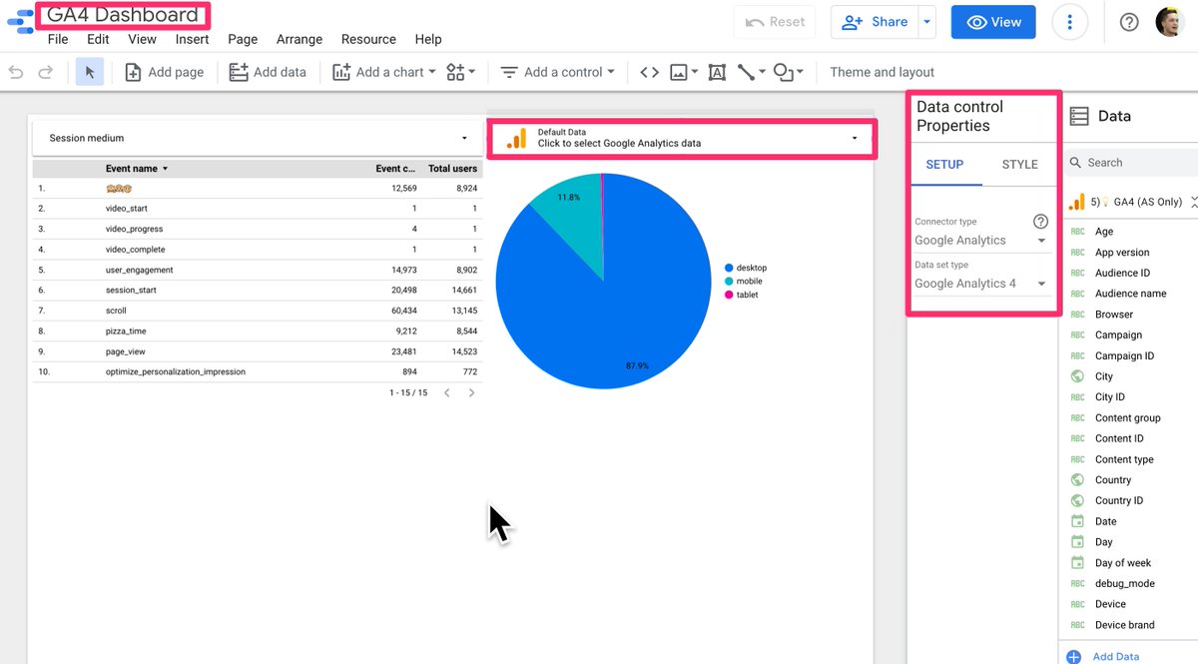Viewport: 1198px width, 664px height.
Task: Select the App version field
Action: coord(1122,253)
